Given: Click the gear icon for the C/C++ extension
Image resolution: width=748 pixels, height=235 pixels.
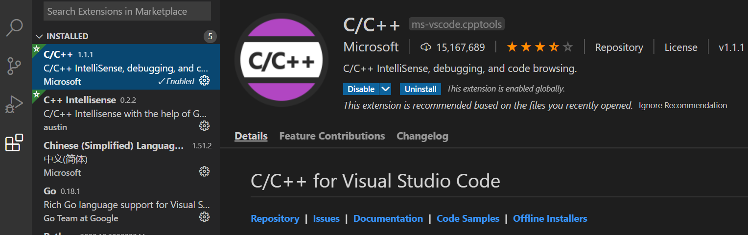Looking at the screenshot, I should tap(205, 81).
